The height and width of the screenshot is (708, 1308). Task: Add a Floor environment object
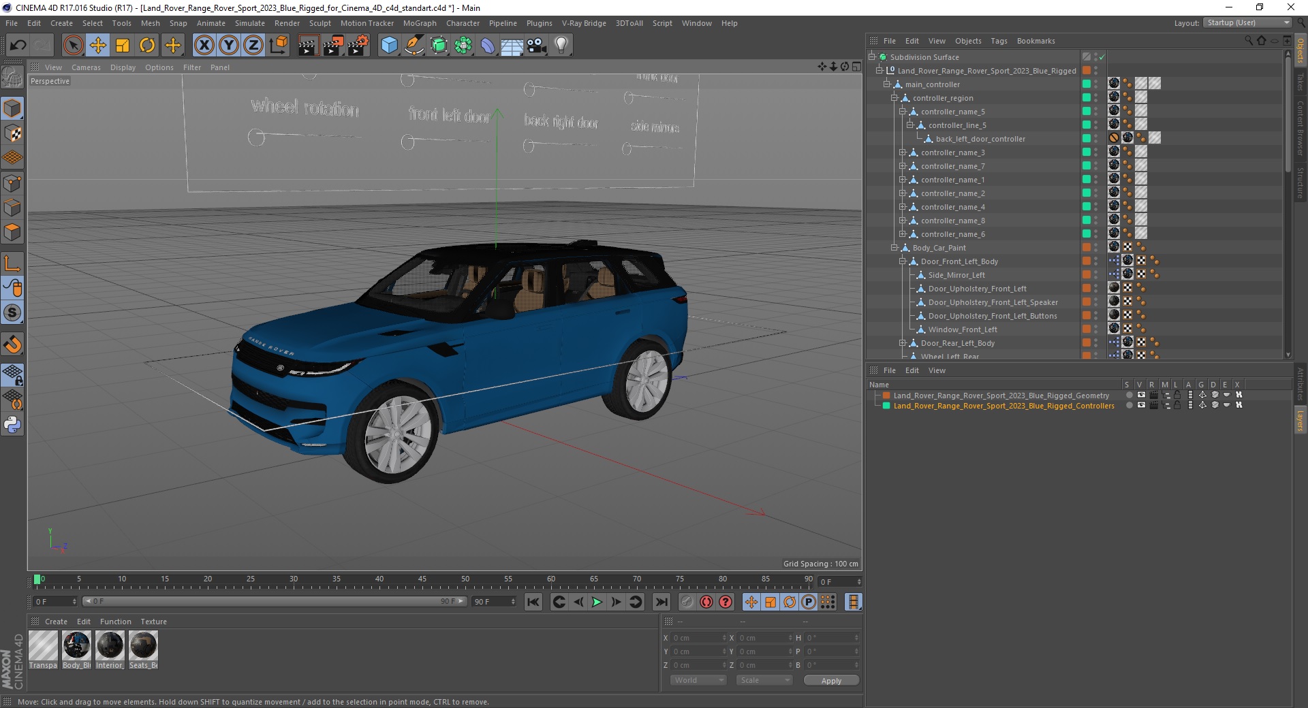tap(512, 46)
